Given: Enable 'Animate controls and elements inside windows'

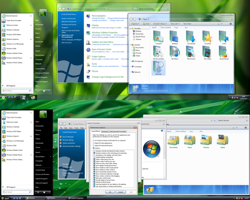Looking at the screenshot, I should (94, 151).
